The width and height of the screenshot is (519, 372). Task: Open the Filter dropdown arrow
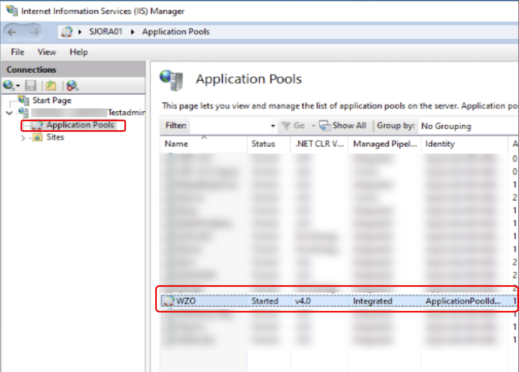pos(273,126)
